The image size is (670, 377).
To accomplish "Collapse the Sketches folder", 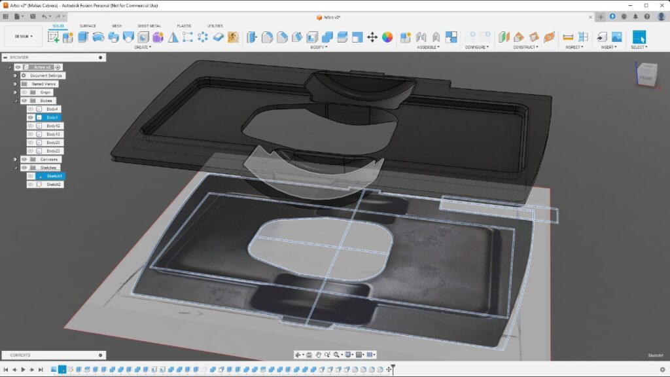I will (16, 168).
